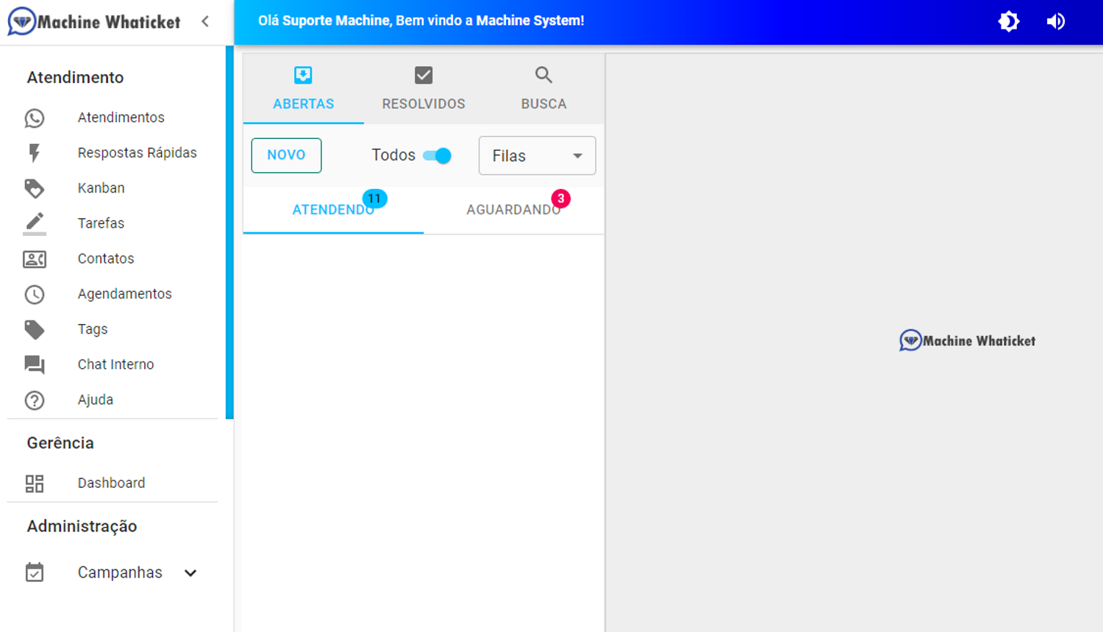The width and height of the screenshot is (1103, 632).
Task: Click the Abertas inbox icon
Action: point(303,75)
